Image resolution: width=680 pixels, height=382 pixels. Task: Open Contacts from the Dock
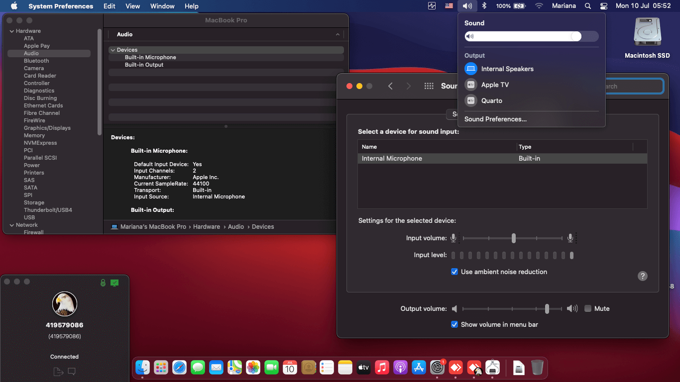tap(309, 368)
